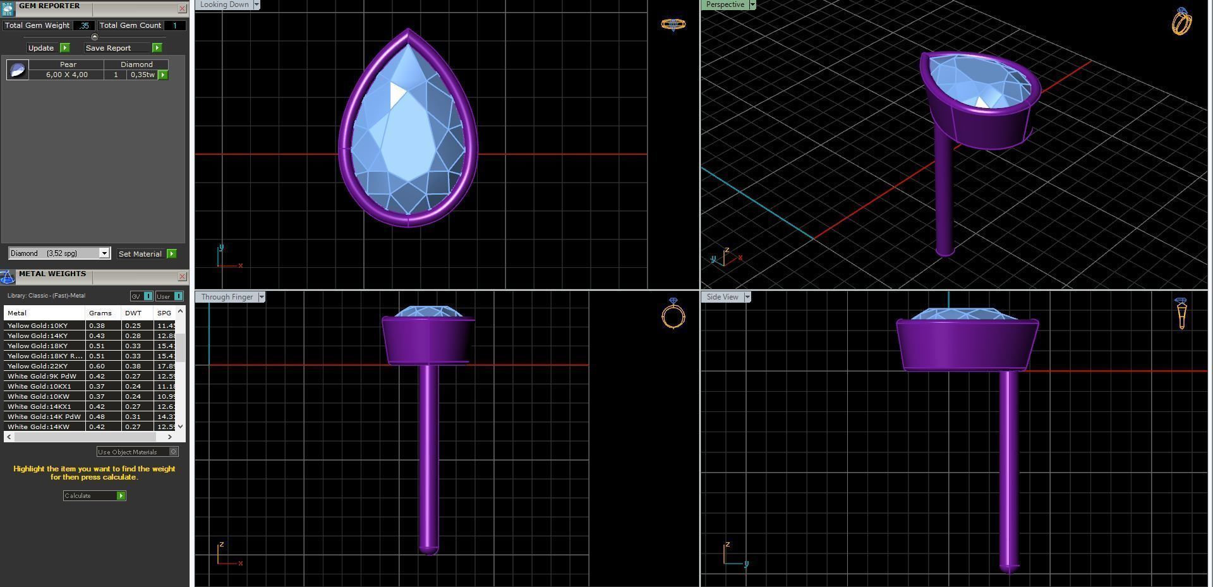Click the green arrow beside Update
The image size is (1213, 587).
(64, 48)
